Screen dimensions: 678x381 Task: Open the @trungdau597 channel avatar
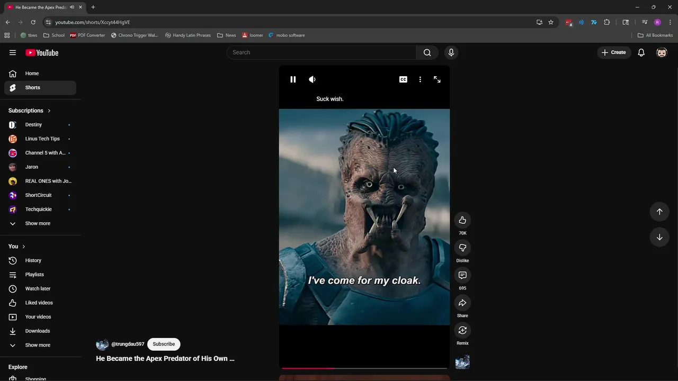[102, 344]
